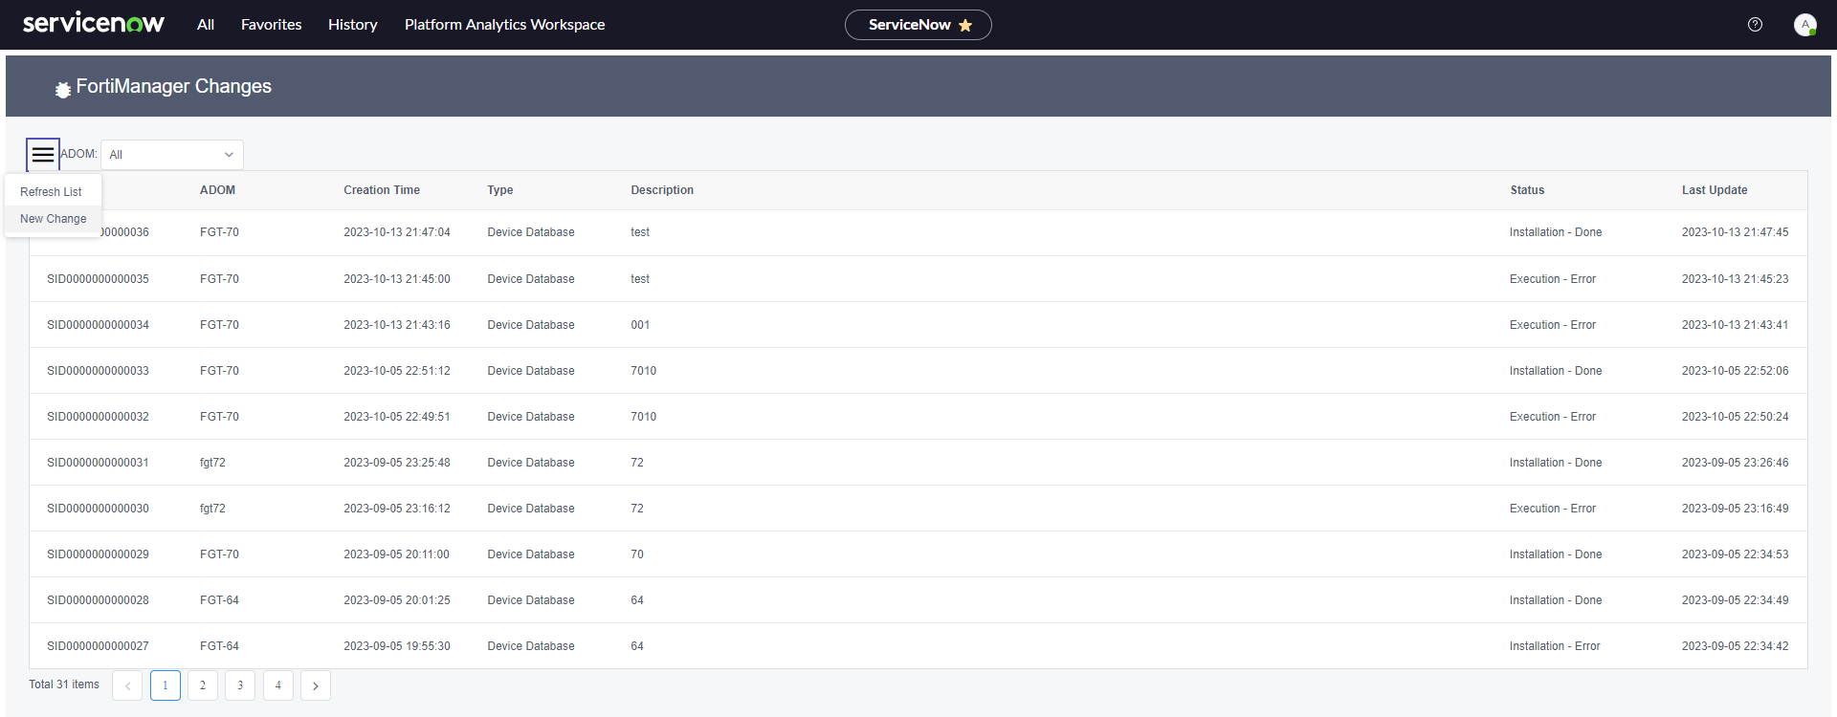
Task: Click last update 2023-09-05 22:34:53
Action: [x=1736, y=554]
